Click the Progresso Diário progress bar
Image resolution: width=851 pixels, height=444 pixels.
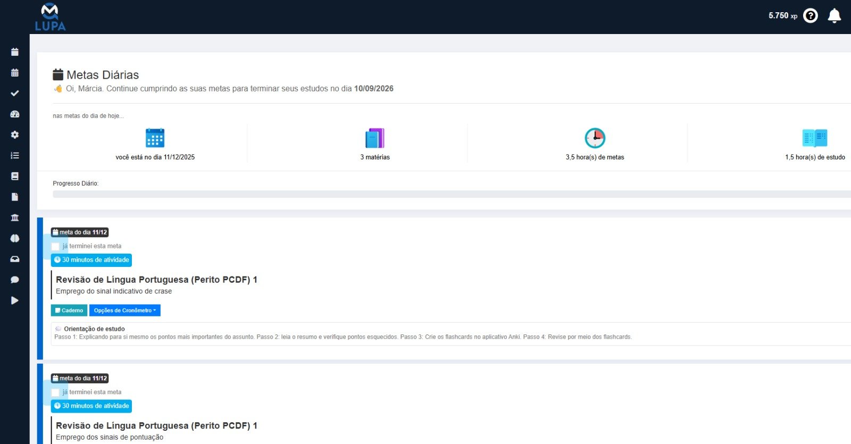tap(451, 194)
